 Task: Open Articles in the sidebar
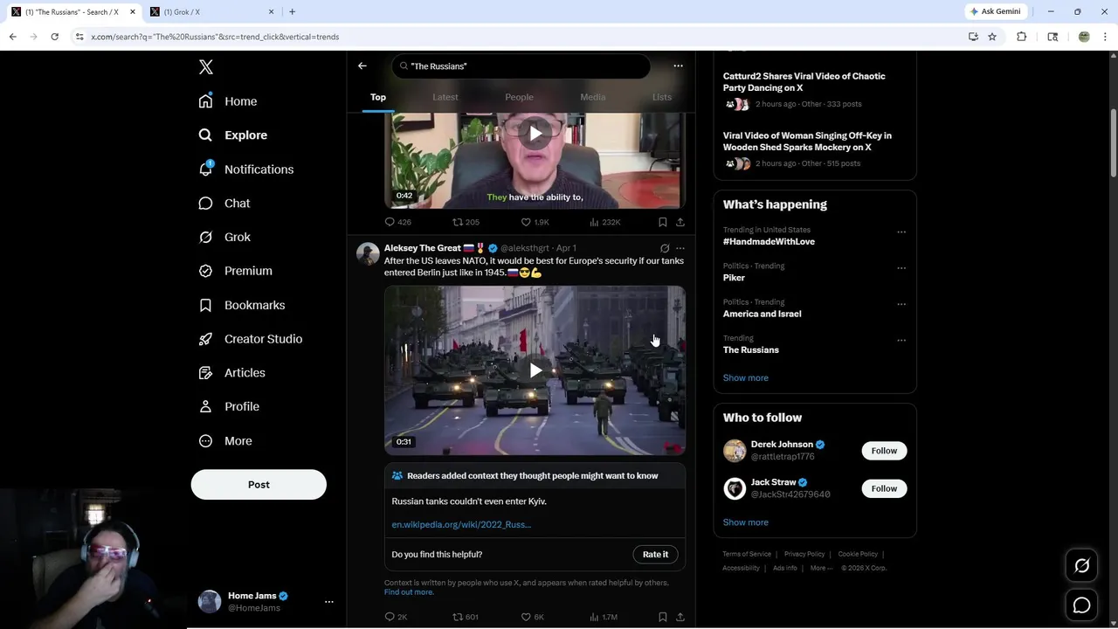[231, 372]
